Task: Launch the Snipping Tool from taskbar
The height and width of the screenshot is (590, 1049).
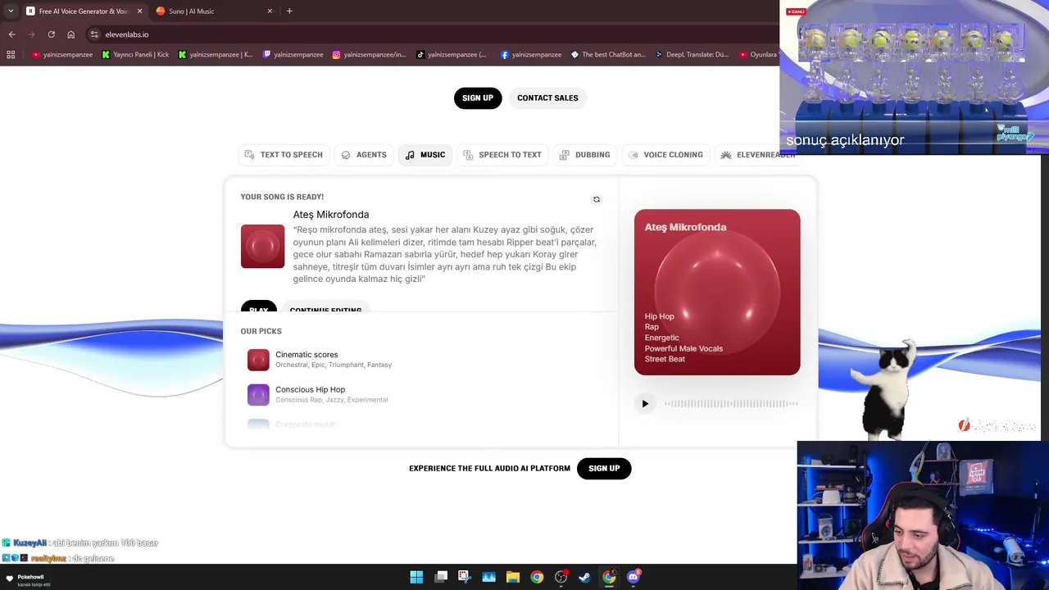Action: [465, 577]
